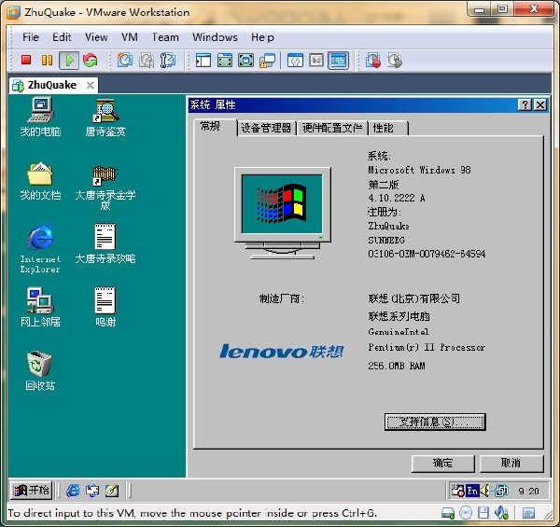Screen dimensions: 560x527
Task: Open My Computer desktop icon (我的电脑)
Action: click(x=40, y=117)
